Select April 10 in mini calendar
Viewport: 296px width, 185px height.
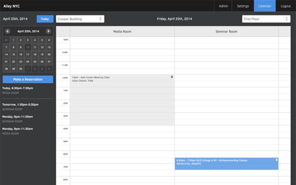(x=28, y=47)
